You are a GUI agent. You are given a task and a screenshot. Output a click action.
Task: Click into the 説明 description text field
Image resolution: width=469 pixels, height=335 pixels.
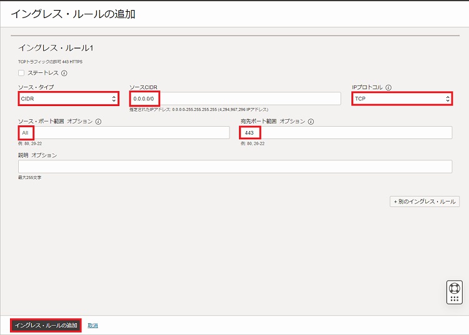coord(234,167)
